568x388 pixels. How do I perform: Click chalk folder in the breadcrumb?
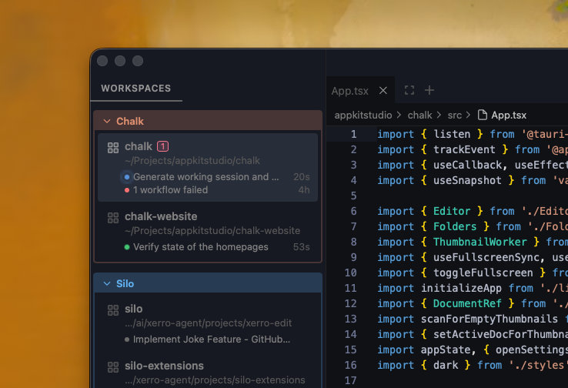419,115
